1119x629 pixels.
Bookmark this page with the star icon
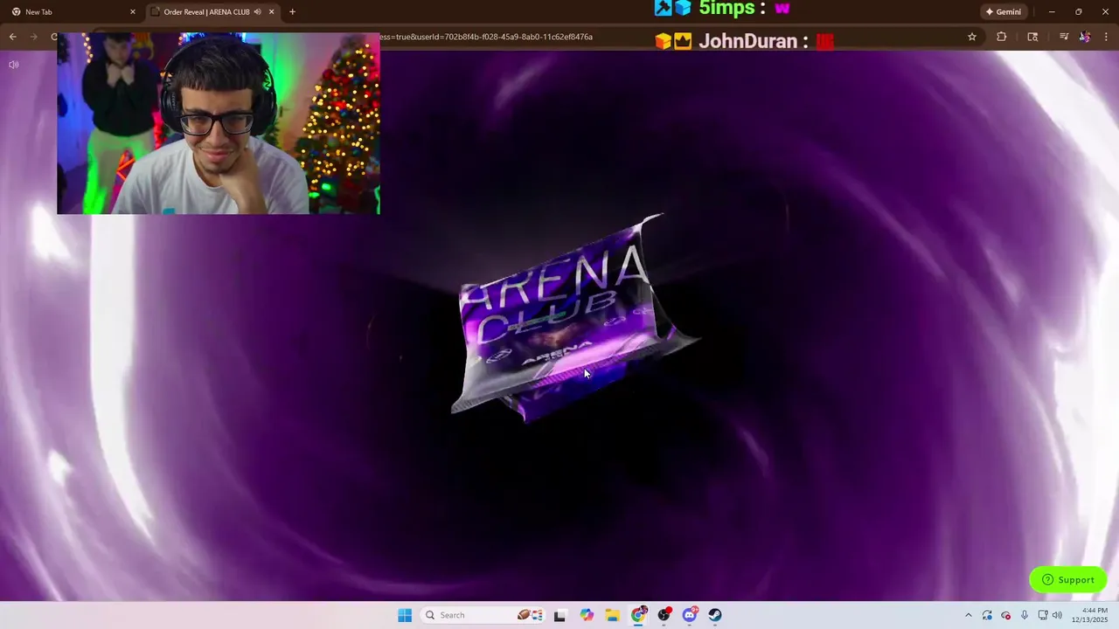(x=972, y=37)
